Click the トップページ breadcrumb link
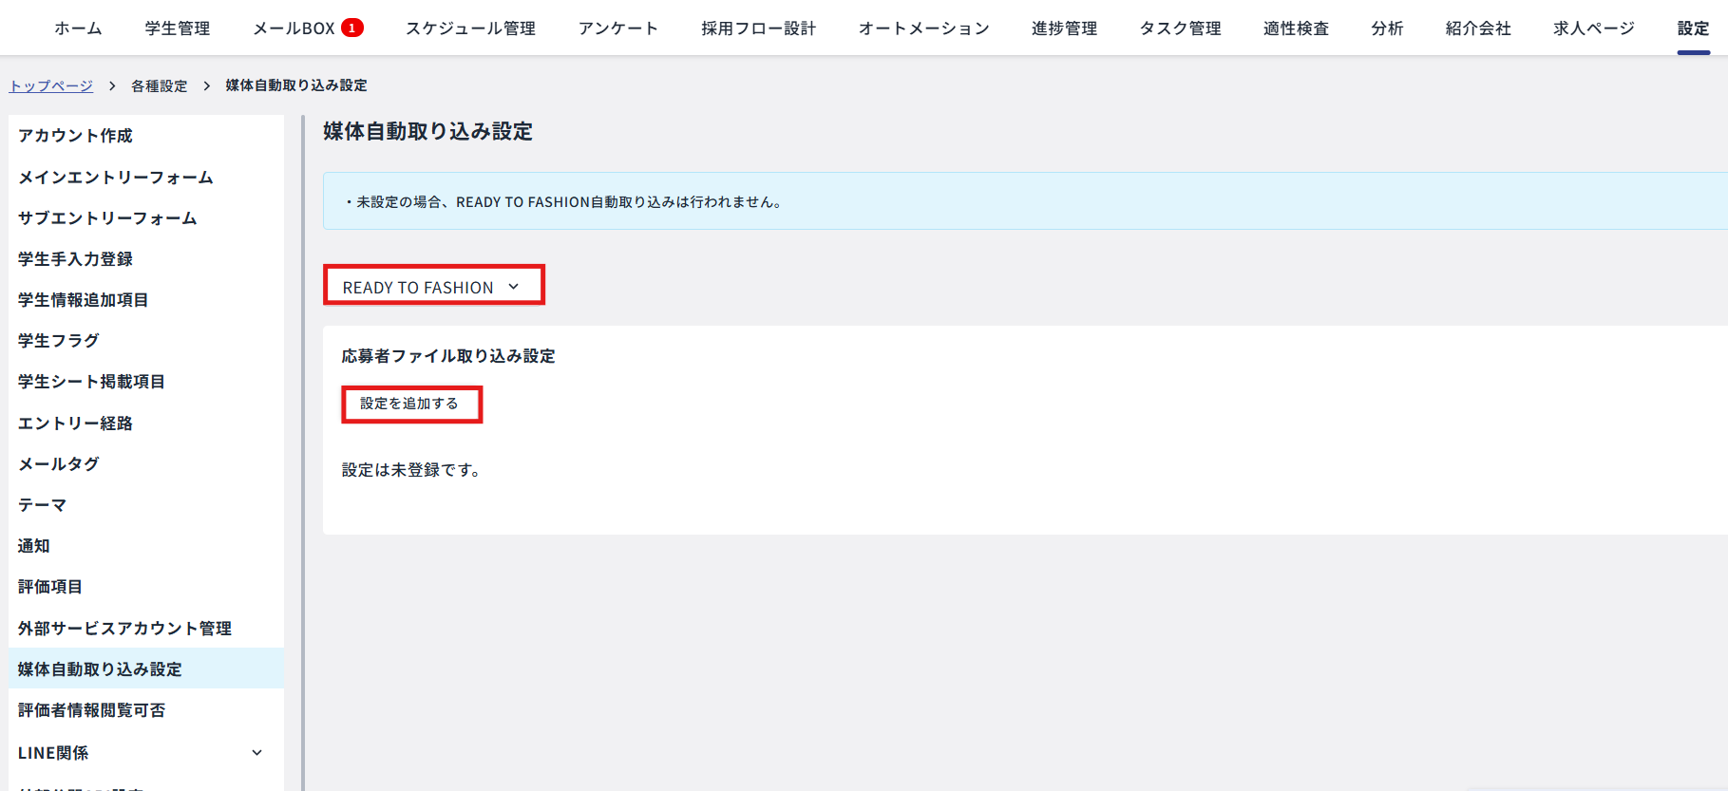The image size is (1728, 791). click(x=51, y=85)
